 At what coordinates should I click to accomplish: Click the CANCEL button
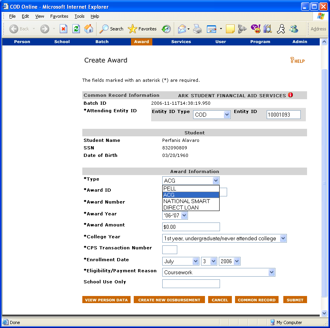[x=220, y=300]
